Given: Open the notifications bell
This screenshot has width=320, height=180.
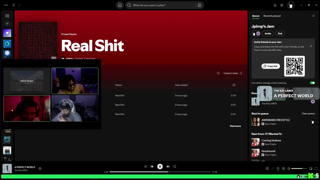Looking at the screenshot, I should [275, 5].
